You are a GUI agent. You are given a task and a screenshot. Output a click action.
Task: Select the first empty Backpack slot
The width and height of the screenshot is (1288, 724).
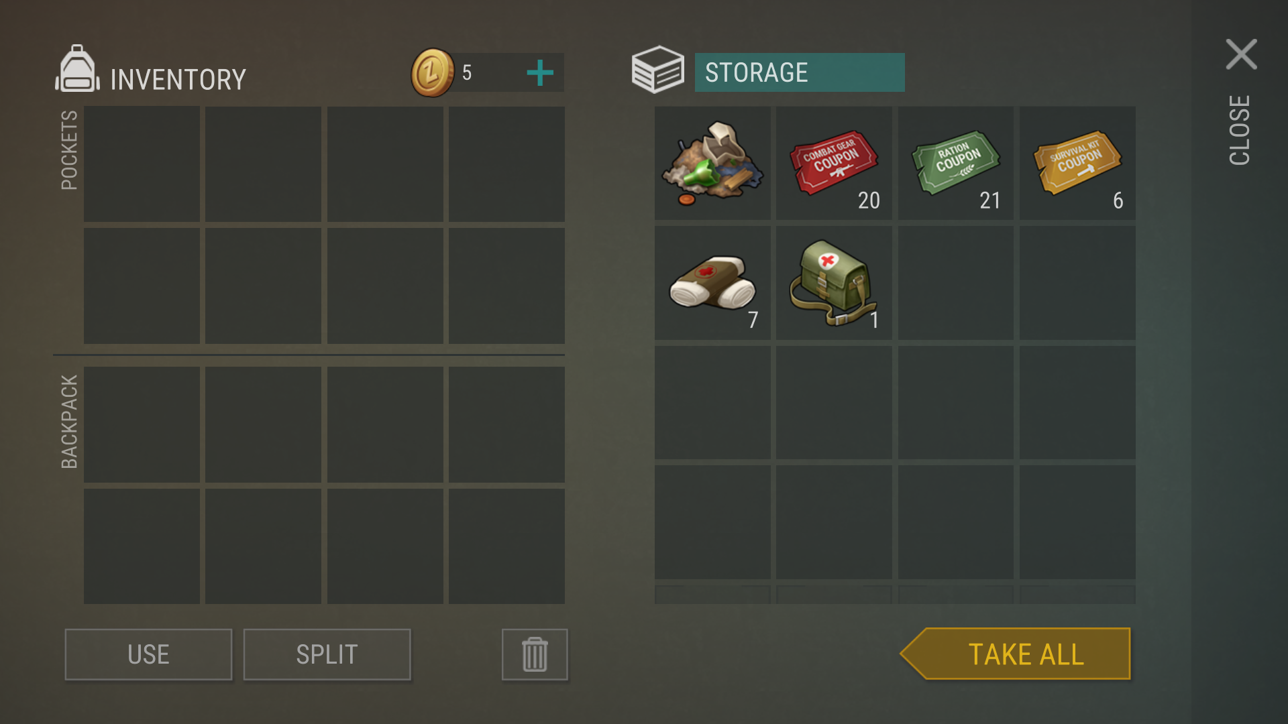142,424
